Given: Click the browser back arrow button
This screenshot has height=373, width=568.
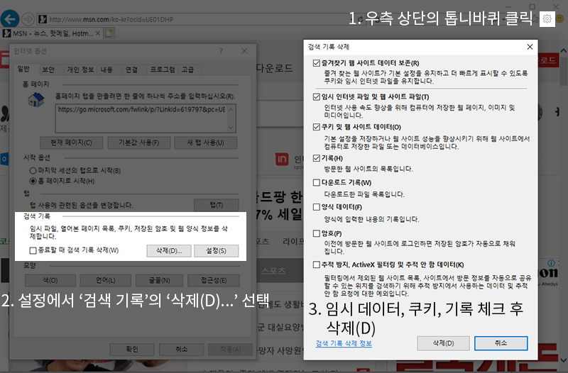Looking at the screenshot, I should pyautogui.click(x=10, y=18).
